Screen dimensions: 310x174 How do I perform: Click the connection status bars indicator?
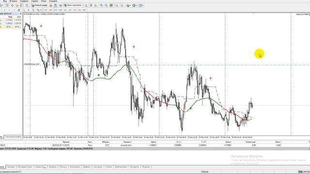pyautogui.click(x=300, y=172)
